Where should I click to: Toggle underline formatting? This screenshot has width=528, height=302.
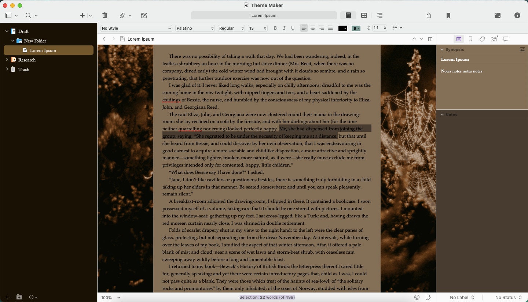point(293,28)
